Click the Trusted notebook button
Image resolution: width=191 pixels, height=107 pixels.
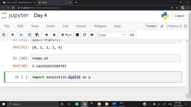150,26
